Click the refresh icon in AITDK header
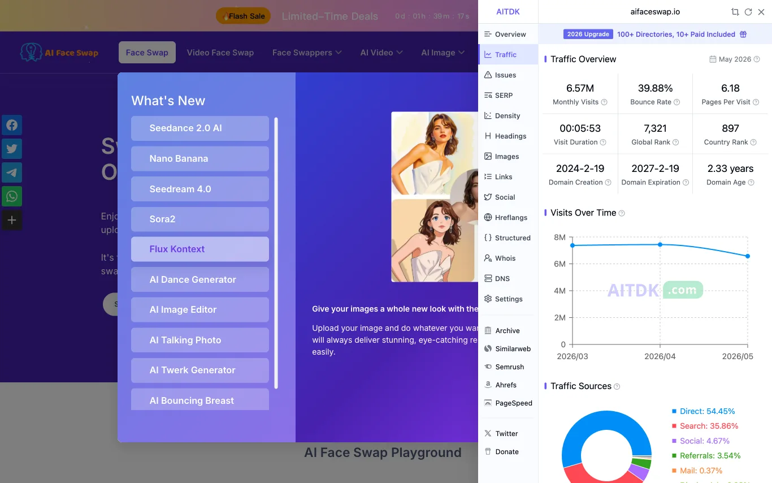This screenshot has height=483, width=772. click(x=748, y=12)
